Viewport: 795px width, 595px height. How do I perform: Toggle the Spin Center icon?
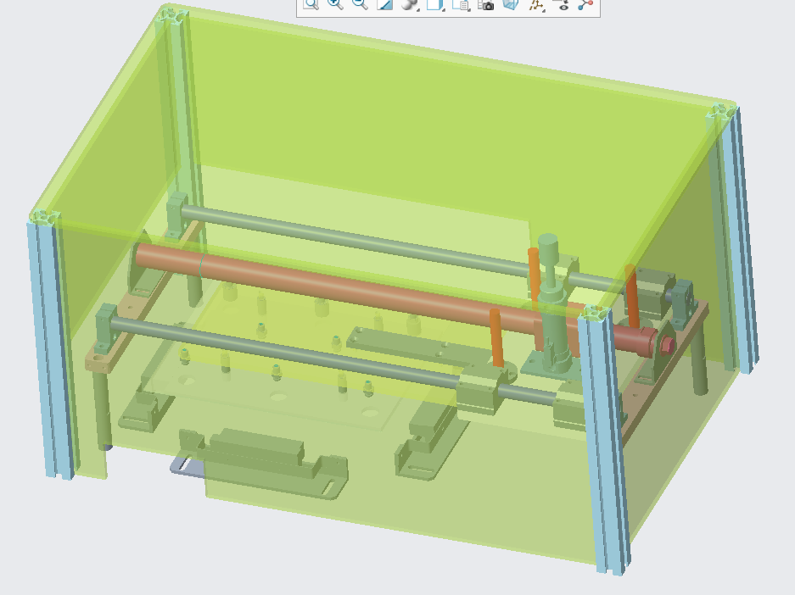coord(585,4)
